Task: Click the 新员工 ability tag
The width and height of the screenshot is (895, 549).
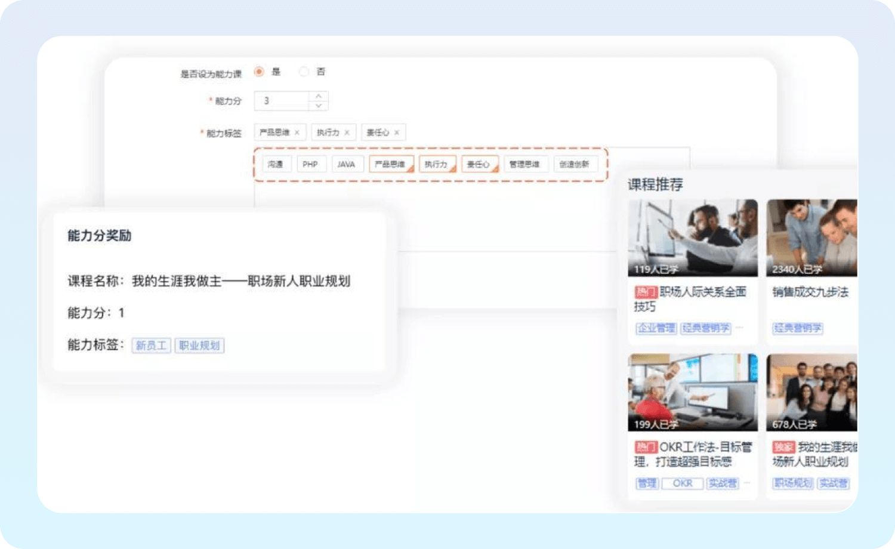Action: (x=152, y=346)
